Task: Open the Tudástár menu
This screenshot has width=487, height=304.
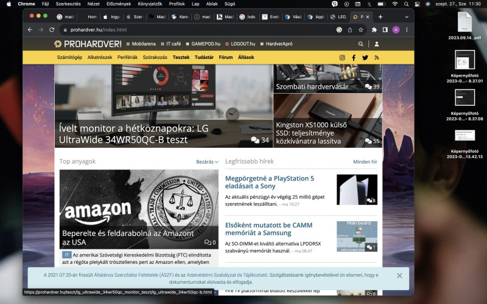Action: (x=204, y=57)
